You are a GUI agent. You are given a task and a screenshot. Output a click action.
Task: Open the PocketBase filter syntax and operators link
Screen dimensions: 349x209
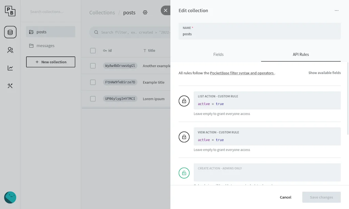pos(242,73)
